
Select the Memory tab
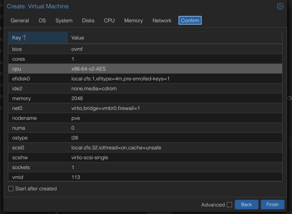click(x=133, y=21)
